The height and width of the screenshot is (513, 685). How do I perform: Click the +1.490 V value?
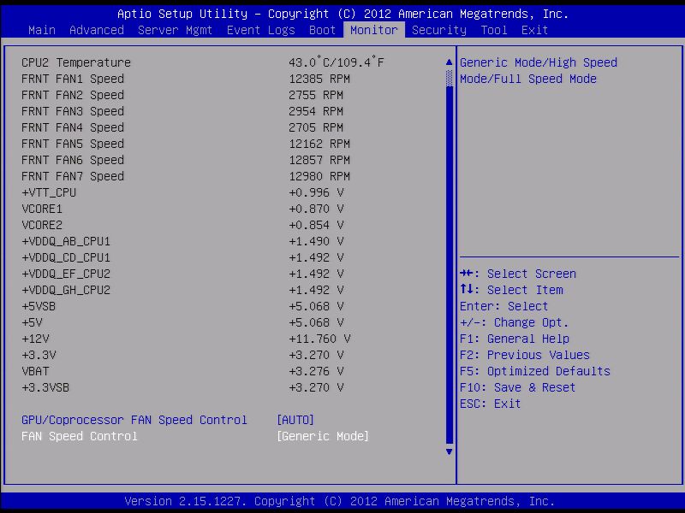(316, 241)
